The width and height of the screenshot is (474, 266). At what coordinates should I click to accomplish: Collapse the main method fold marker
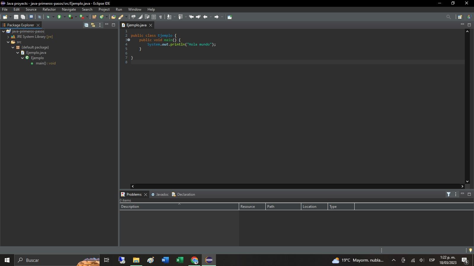point(129,40)
